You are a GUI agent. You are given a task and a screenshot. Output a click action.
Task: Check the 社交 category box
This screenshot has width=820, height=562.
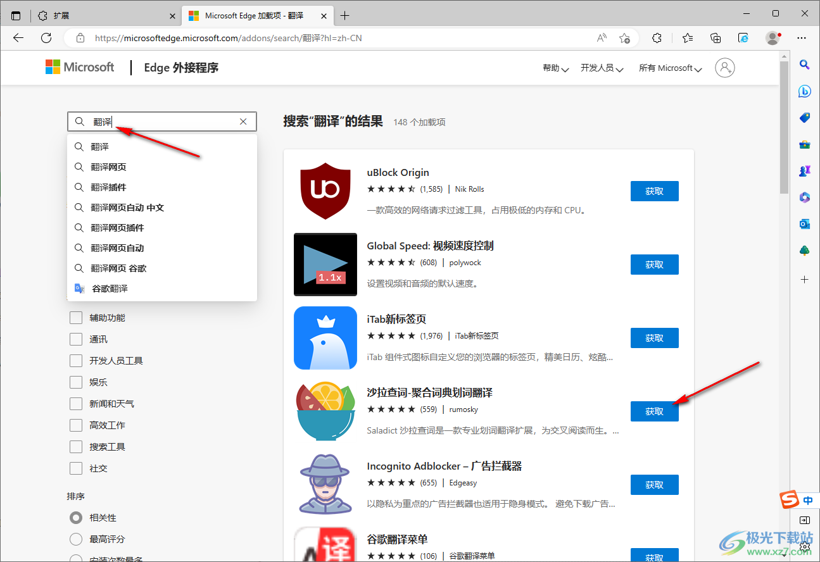pos(76,468)
